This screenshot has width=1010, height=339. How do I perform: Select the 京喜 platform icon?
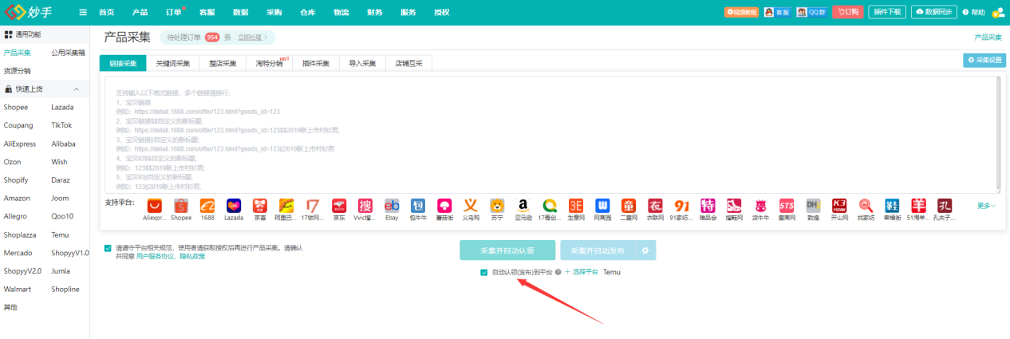pyautogui.click(x=260, y=206)
